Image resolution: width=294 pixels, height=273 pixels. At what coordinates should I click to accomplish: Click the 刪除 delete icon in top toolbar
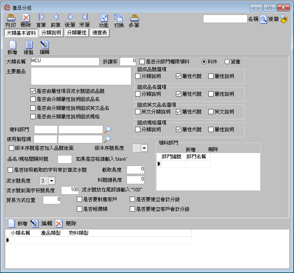pos(26,20)
